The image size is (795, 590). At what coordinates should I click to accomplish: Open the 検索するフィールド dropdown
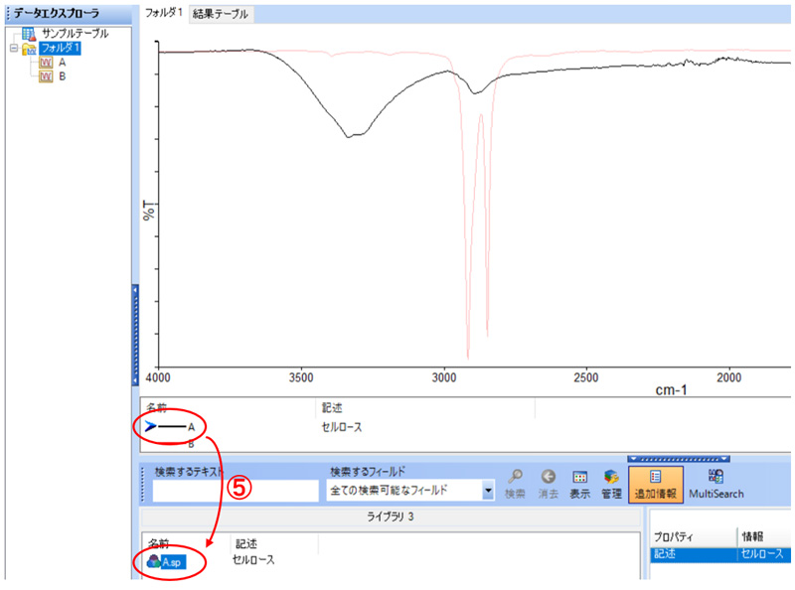pos(488,491)
